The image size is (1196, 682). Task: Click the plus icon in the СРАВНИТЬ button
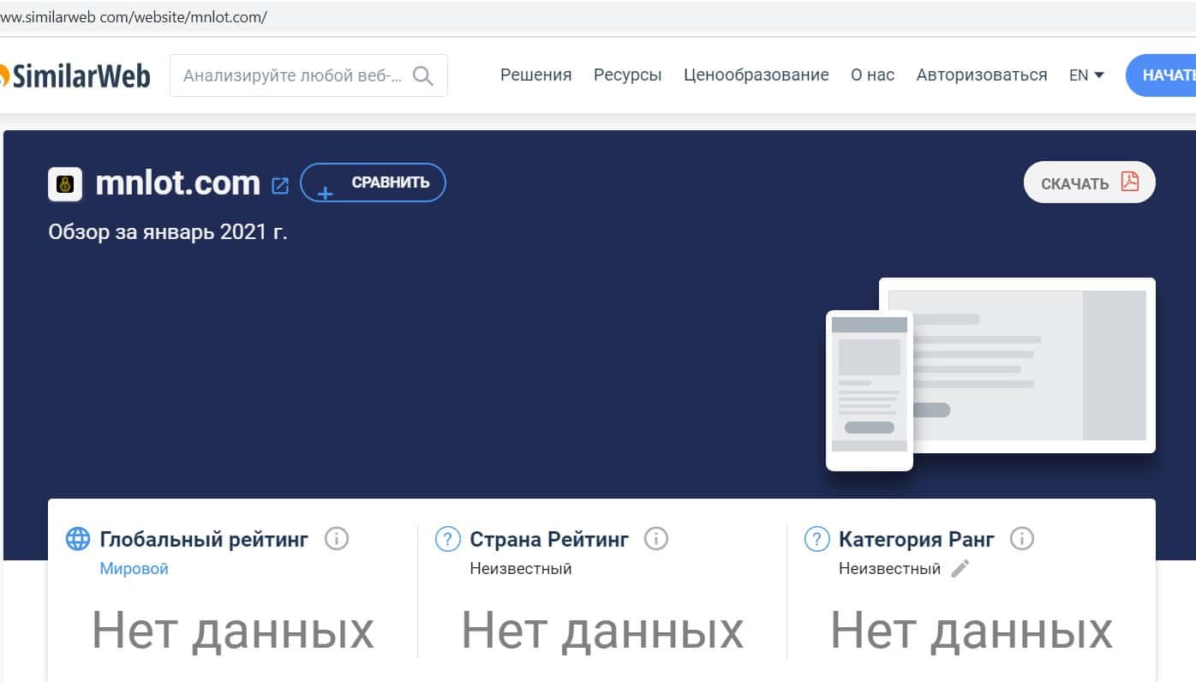[x=326, y=192]
